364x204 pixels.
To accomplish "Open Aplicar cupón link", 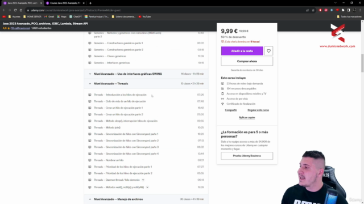I will [247, 117].
